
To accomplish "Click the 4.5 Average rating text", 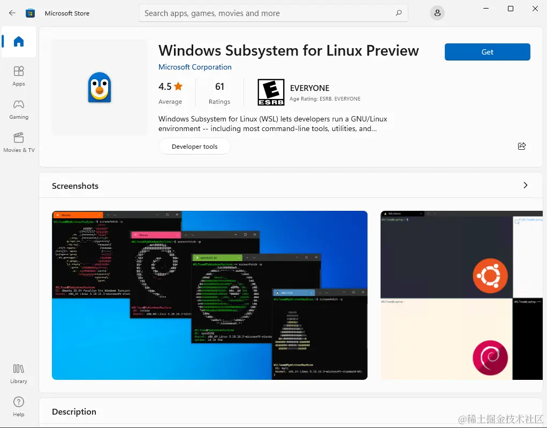I will point(170,93).
